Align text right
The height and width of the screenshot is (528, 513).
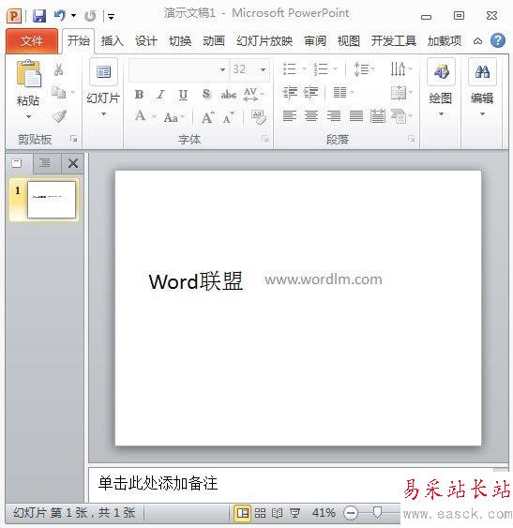[x=334, y=116]
